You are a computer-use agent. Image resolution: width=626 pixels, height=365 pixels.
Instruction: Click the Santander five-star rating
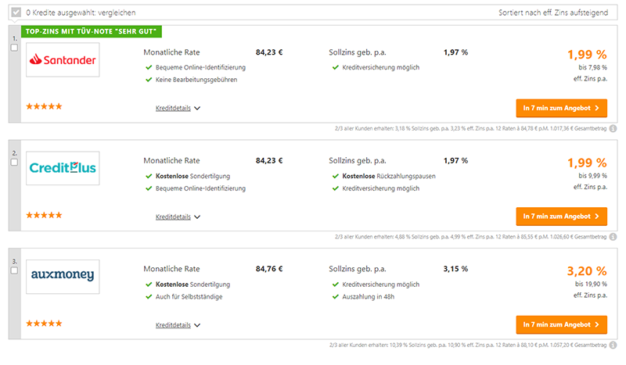[45, 106]
